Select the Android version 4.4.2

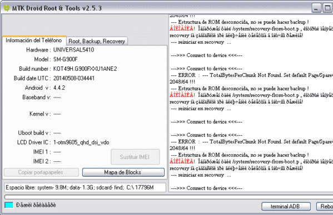tap(59, 88)
